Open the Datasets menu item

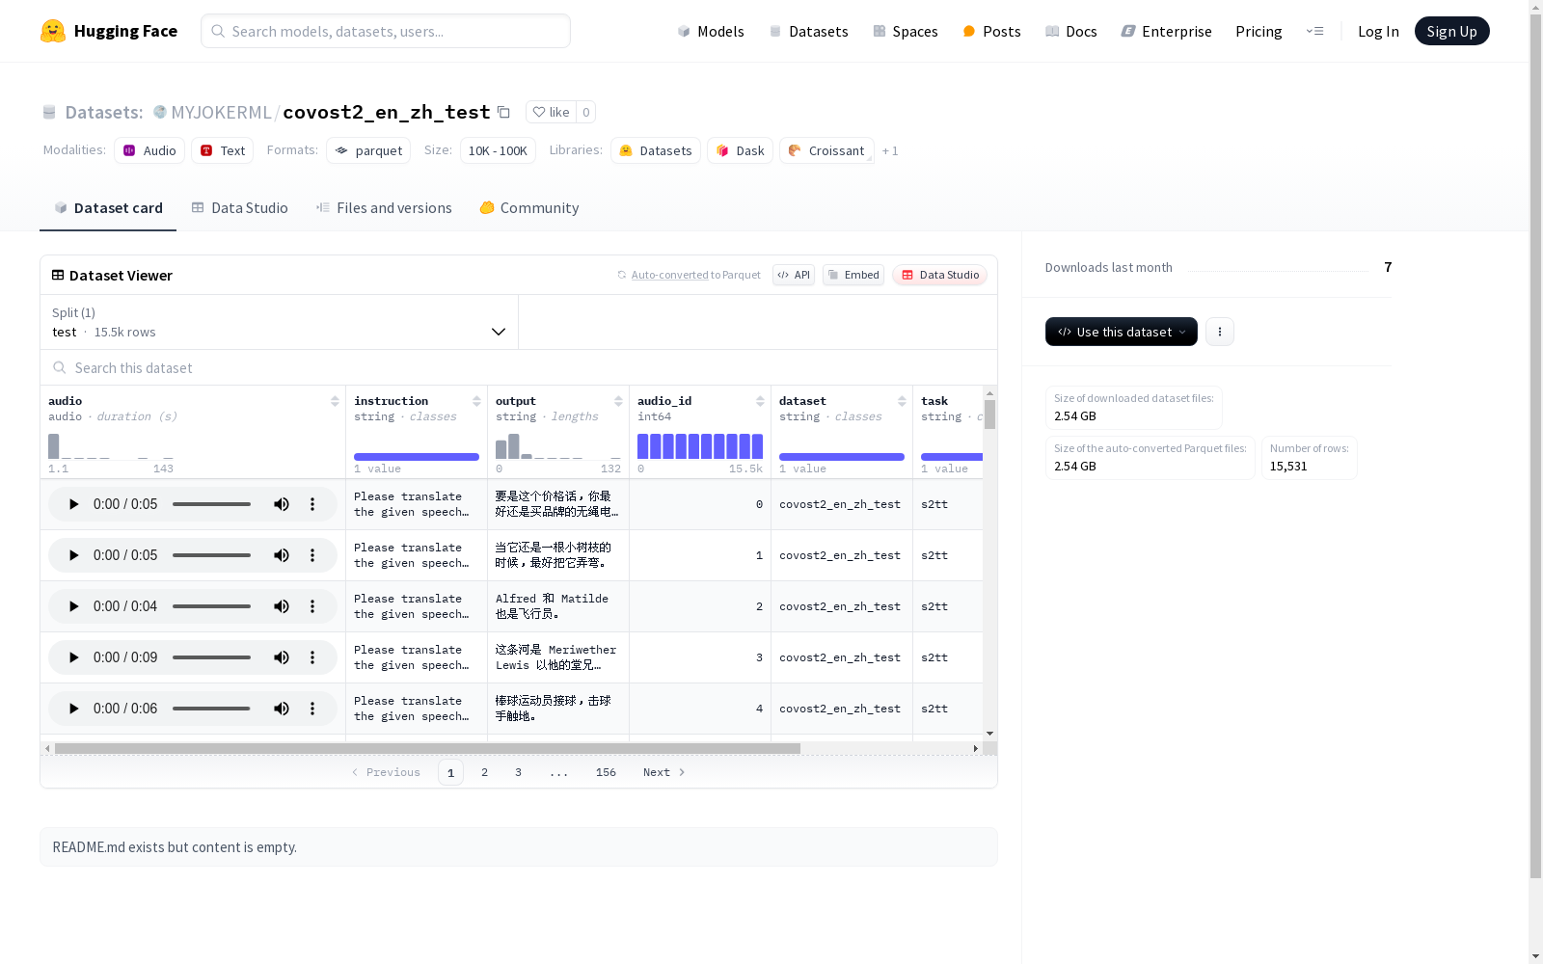[808, 32]
